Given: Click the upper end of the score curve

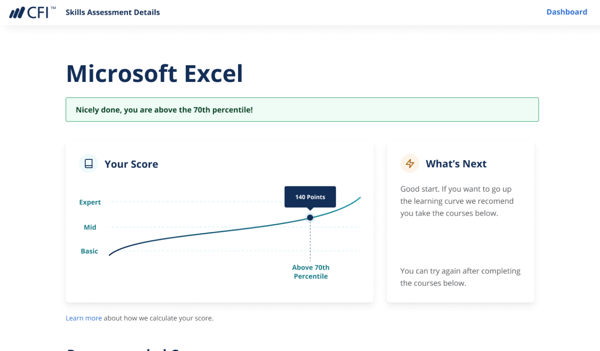Looking at the screenshot, I should 360,198.
